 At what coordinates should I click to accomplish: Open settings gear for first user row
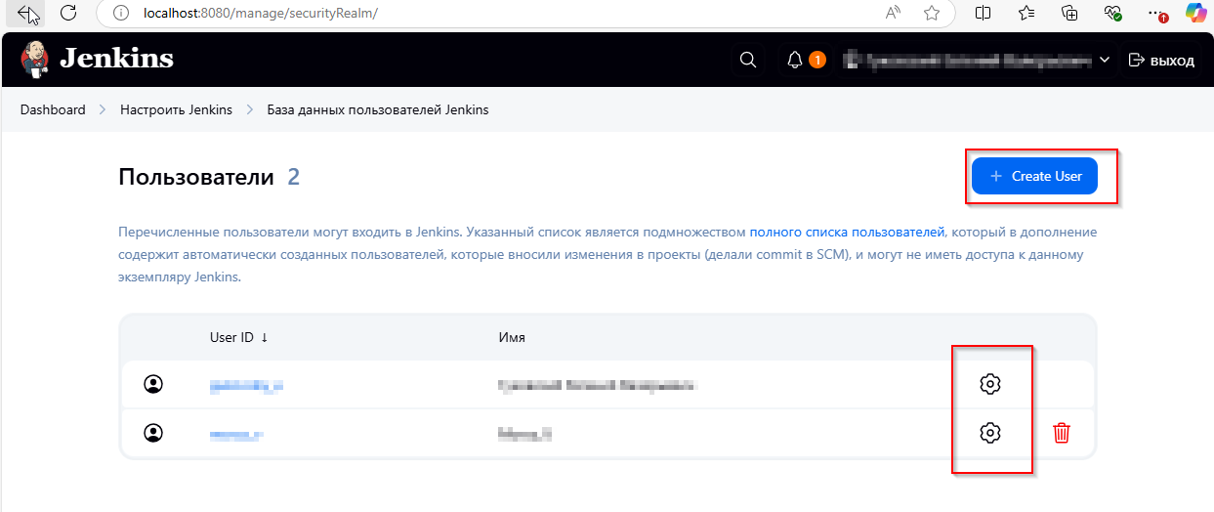[989, 384]
